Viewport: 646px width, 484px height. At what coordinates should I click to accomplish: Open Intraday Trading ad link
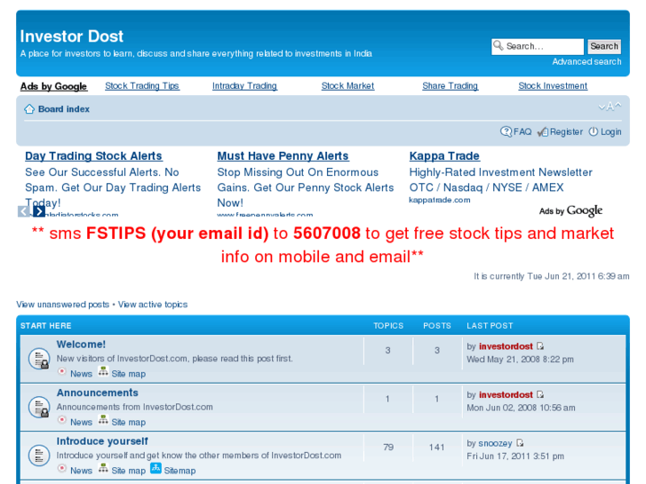244,85
